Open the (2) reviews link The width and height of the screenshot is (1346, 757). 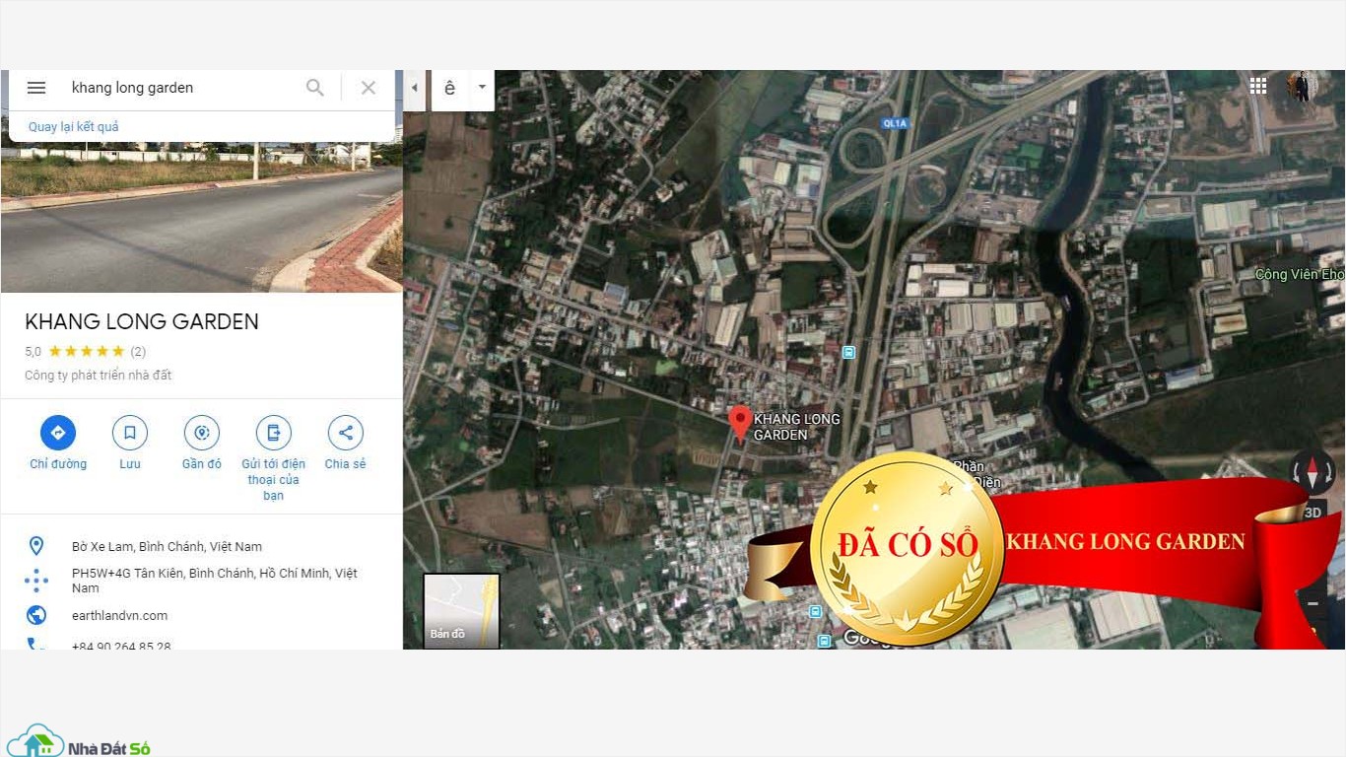coord(138,352)
